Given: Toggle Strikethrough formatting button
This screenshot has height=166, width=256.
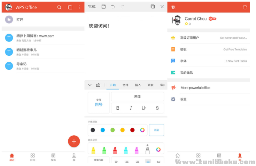Looking at the screenshot, I should point(157,108).
